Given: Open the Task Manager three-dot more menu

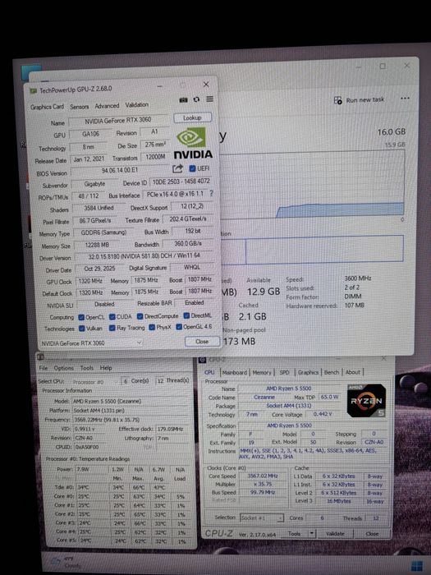Looking at the screenshot, I should click(405, 99).
